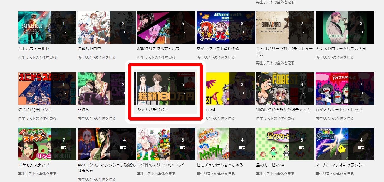Click the playlist icon on the ARKエクスティンクション thumbnail

pyautogui.click(x=123, y=148)
